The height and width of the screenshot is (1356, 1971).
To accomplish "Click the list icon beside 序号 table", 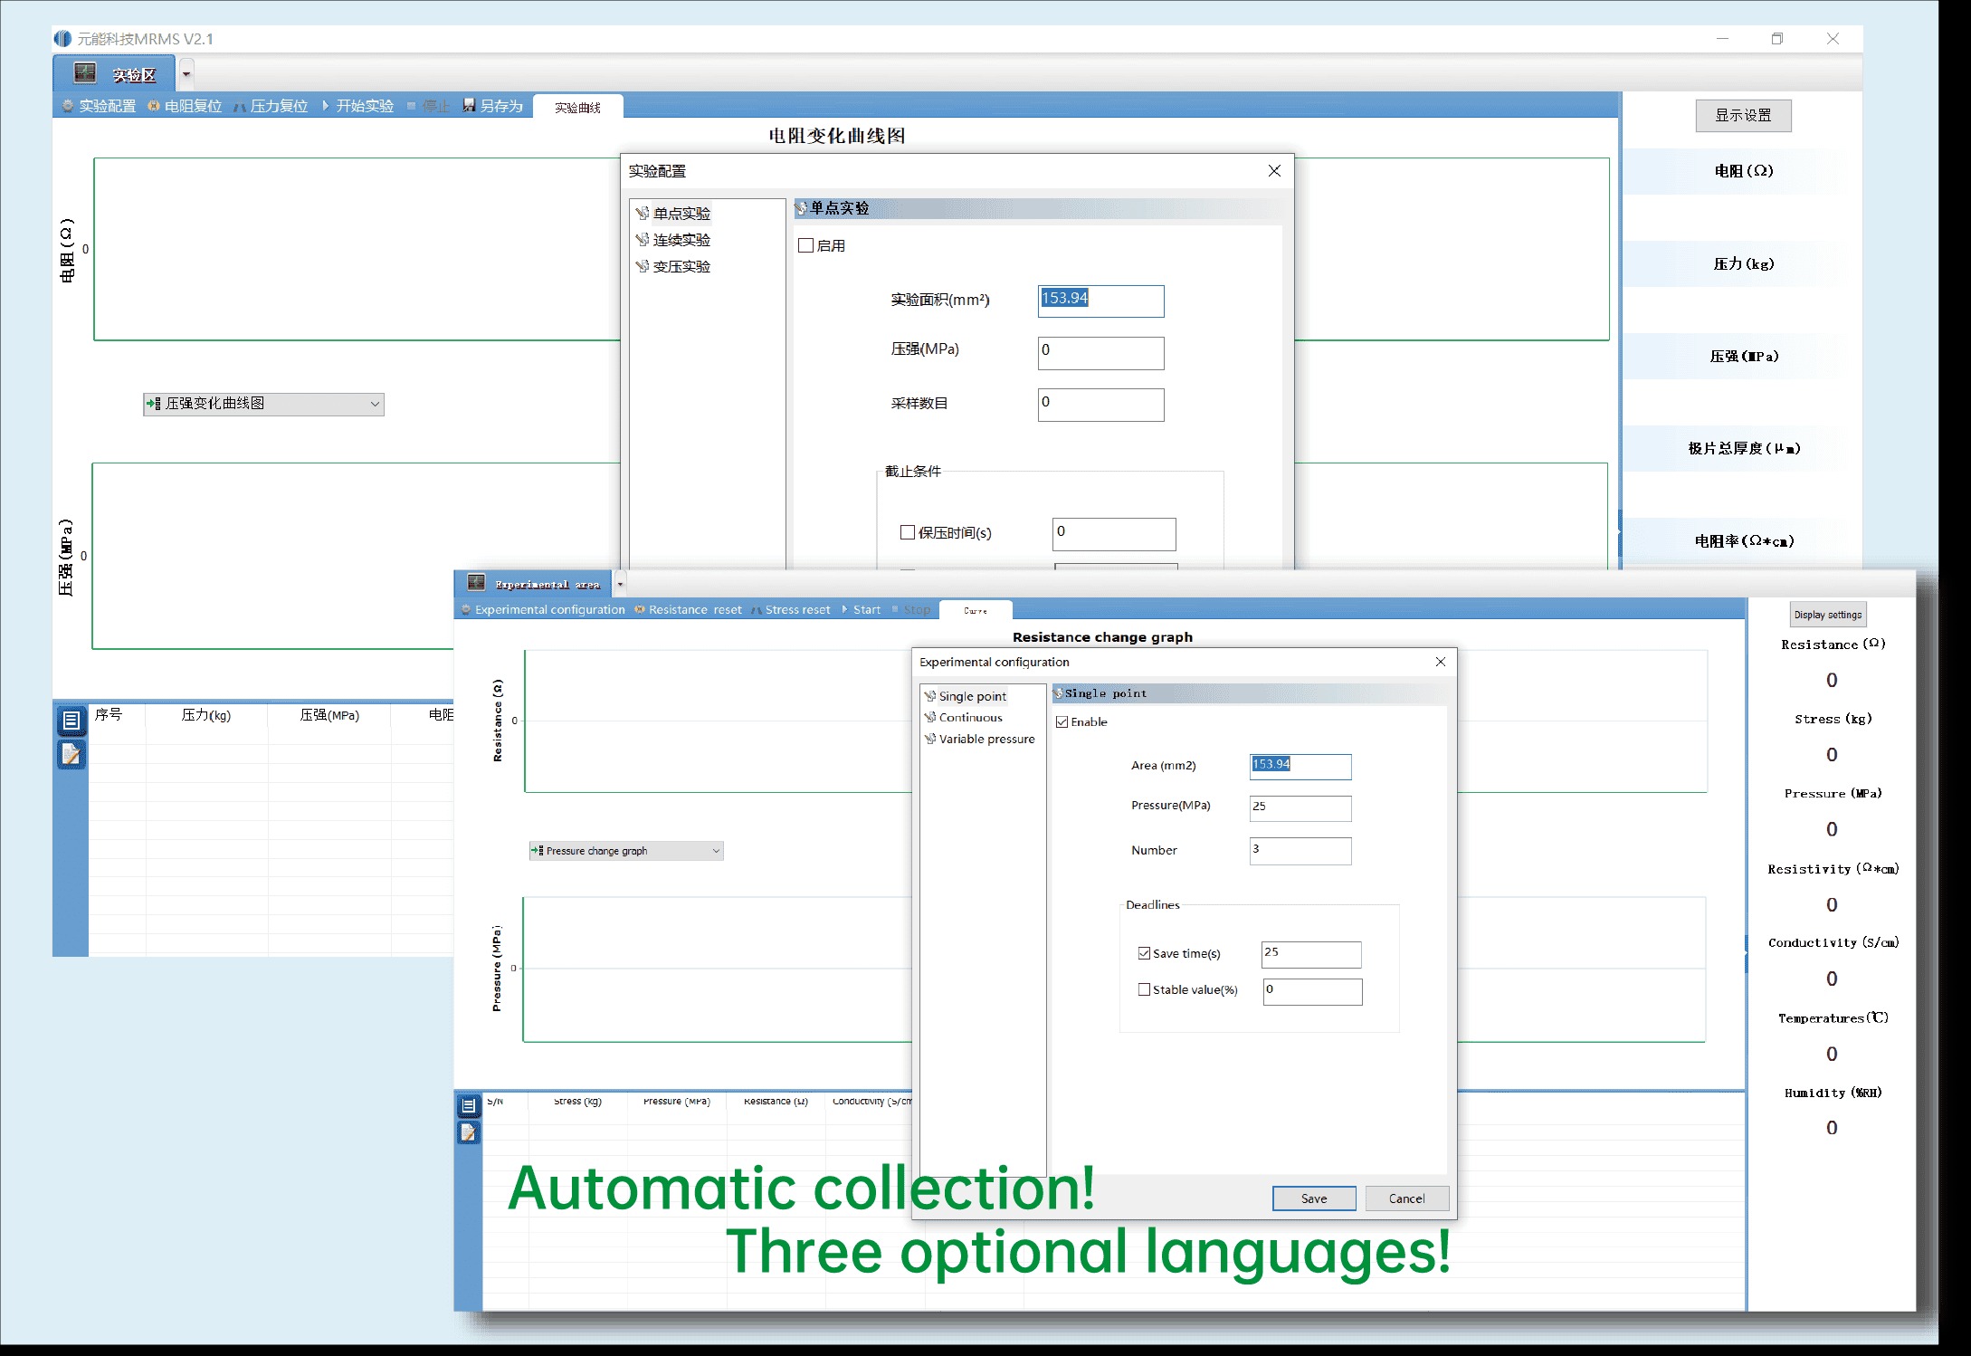I will pyautogui.click(x=71, y=721).
